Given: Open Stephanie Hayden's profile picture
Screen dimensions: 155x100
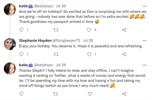Looking at the screenshot, I should 10,44.
